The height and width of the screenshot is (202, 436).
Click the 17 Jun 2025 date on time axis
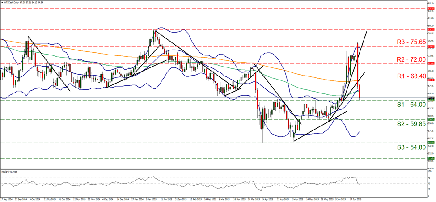tap(356, 199)
